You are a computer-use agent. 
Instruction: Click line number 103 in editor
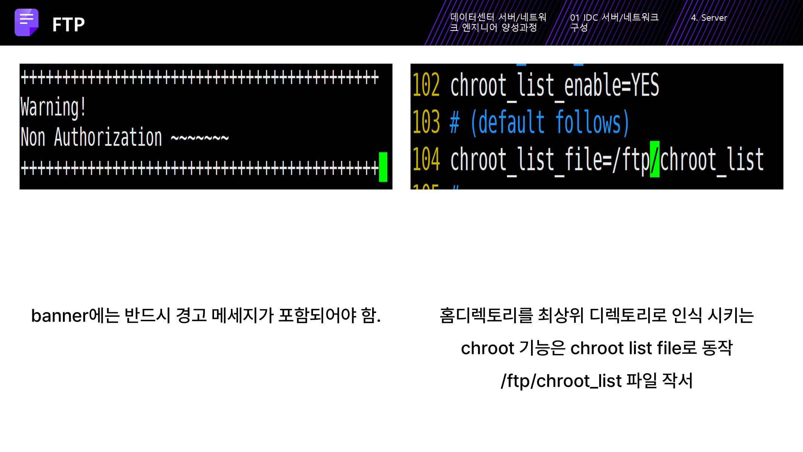click(x=426, y=122)
